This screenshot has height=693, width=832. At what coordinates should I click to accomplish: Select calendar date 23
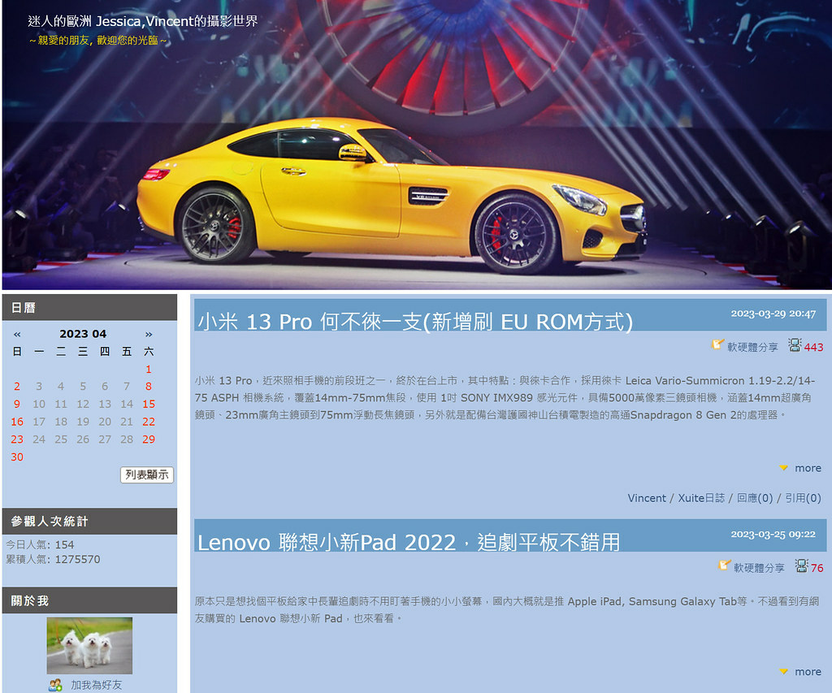(17, 440)
